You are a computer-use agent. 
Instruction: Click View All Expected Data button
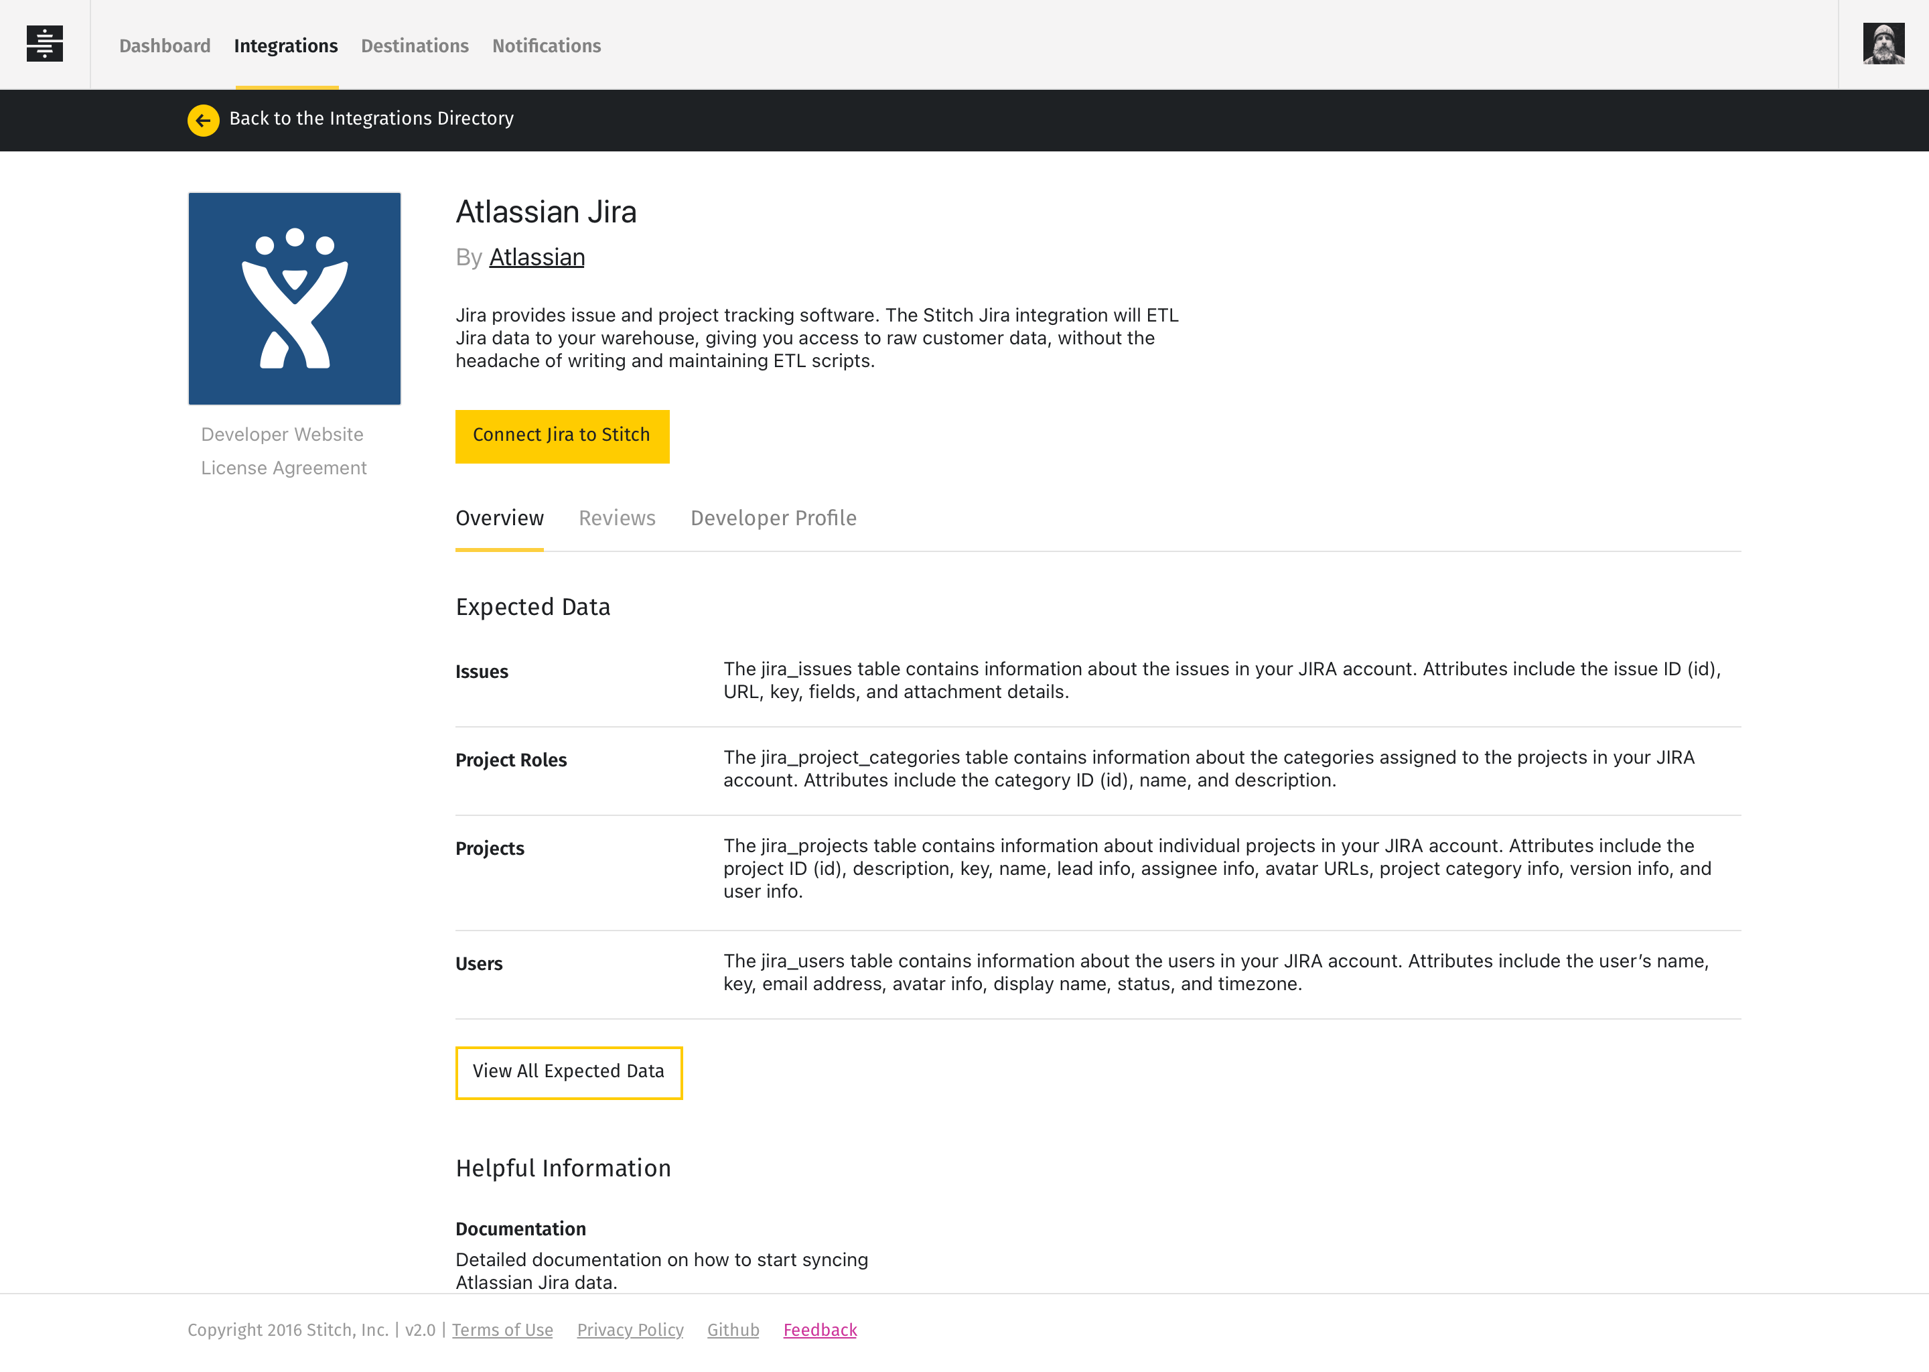pos(569,1073)
